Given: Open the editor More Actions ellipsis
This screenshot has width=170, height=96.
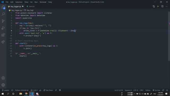Looking at the screenshot, I should click(167, 6).
